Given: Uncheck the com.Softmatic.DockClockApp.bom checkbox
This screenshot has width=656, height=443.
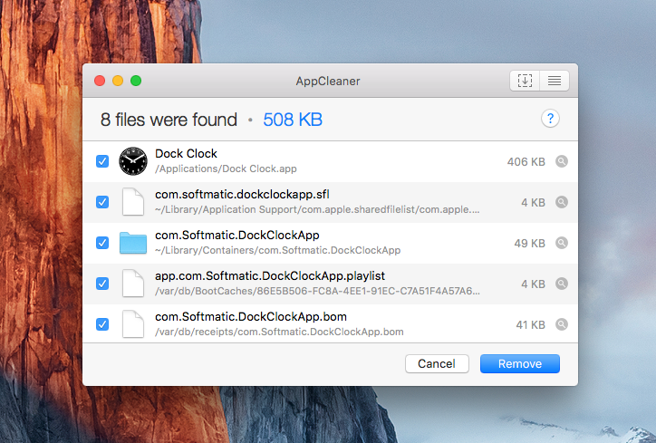Looking at the screenshot, I should tap(102, 324).
